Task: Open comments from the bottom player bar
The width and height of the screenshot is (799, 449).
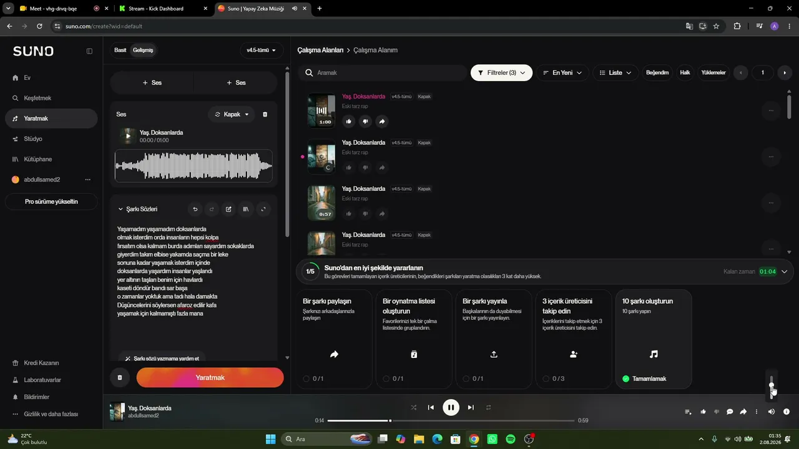Action: tap(730, 412)
